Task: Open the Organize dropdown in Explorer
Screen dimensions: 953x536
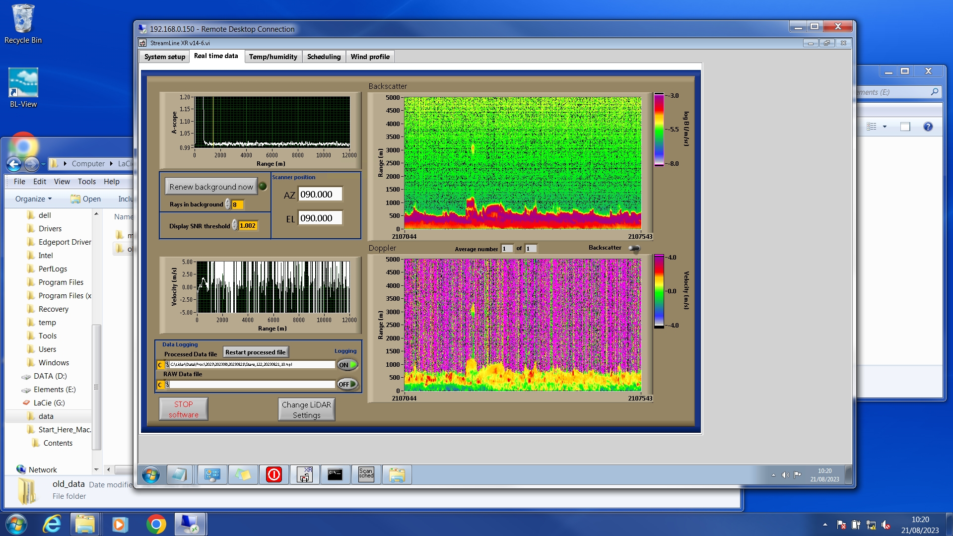Action: (x=33, y=199)
